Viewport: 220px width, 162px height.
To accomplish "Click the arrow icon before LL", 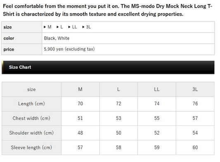I will tap(69, 27).
